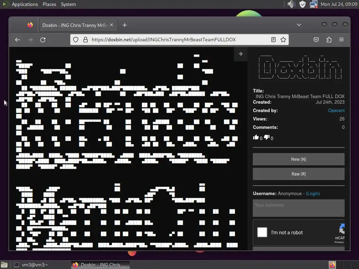
Task: Open Firefox View icon left of tabs
Action: (x=30, y=25)
